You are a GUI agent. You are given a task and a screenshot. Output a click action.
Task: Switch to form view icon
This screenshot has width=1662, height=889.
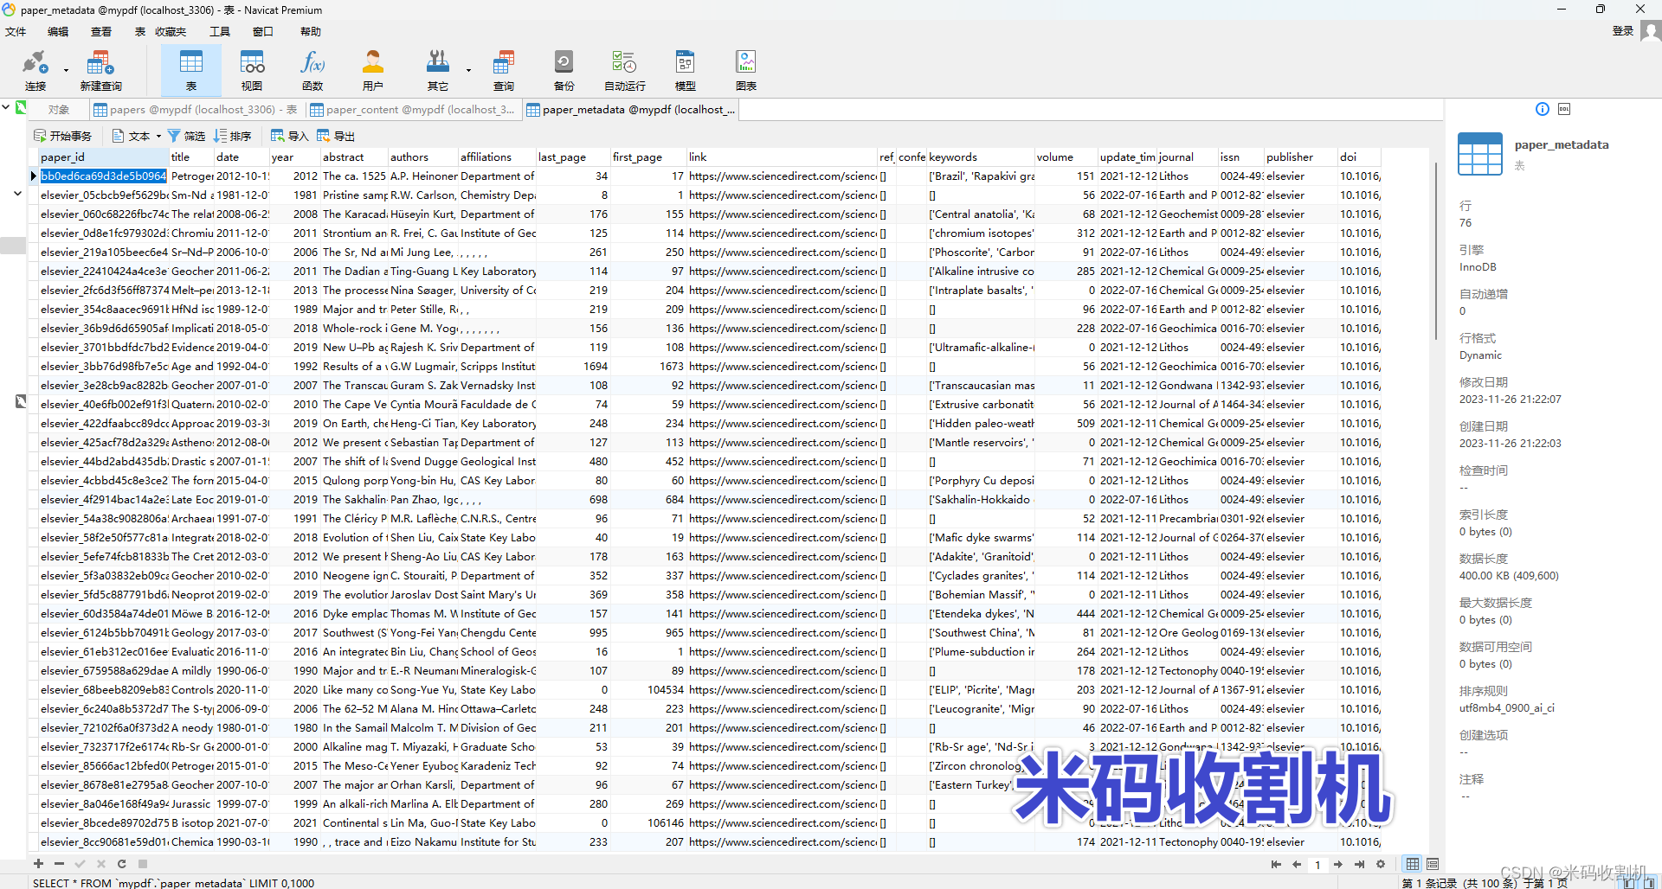pyautogui.click(x=1433, y=864)
